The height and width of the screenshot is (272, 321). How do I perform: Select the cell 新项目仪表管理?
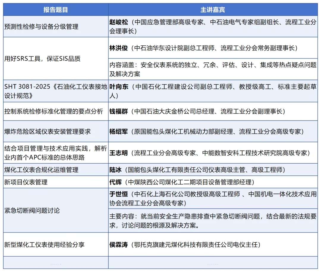tap(56, 182)
